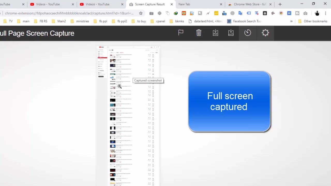Viewport: 331px width, 186px height.
Task: Download the capture as an image
Action: [231, 33]
